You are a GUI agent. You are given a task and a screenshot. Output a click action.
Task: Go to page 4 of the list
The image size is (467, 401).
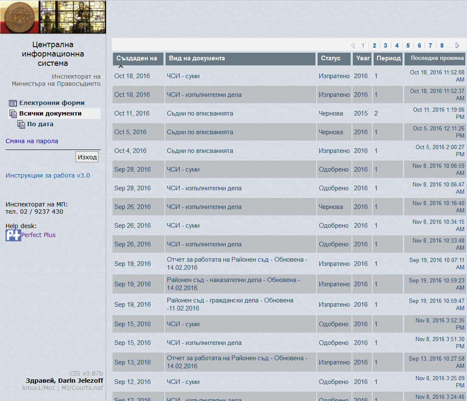pos(397,45)
